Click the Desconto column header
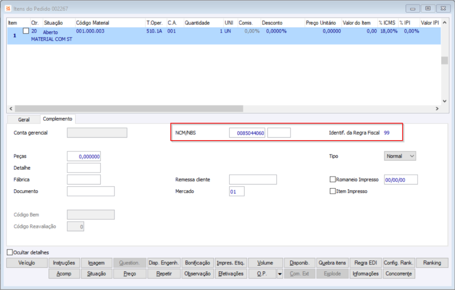The image size is (455, 290). pos(283,23)
